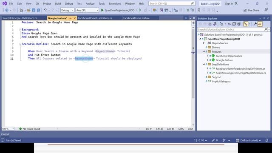
Task: Open the feedback icon beside Live Share
Action: (266, 10)
